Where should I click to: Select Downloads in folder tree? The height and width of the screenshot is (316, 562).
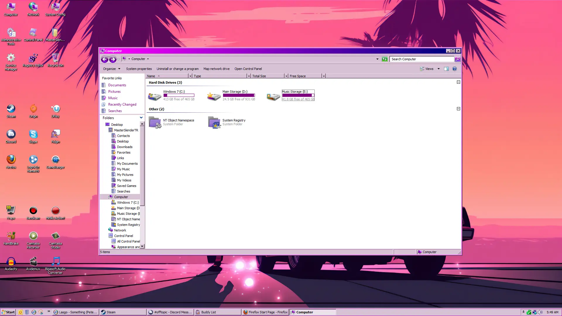pos(125,147)
